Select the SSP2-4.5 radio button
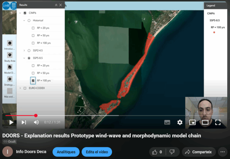The height and width of the screenshot is (159, 230). point(29,50)
